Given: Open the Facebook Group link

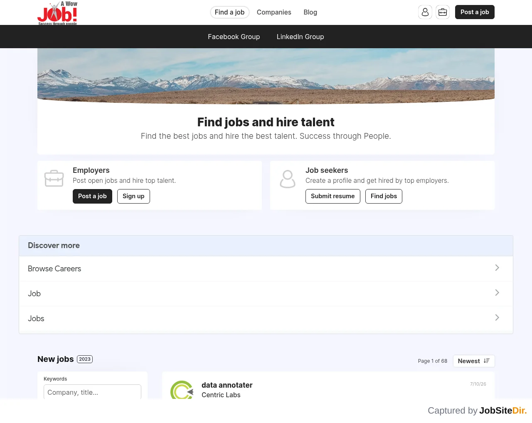Looking at the screenshot, I should coord(234,37).
